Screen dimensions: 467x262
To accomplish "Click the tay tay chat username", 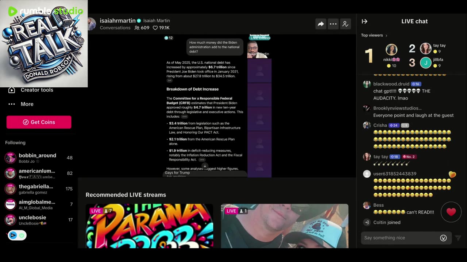I will [x=381, y=157].
